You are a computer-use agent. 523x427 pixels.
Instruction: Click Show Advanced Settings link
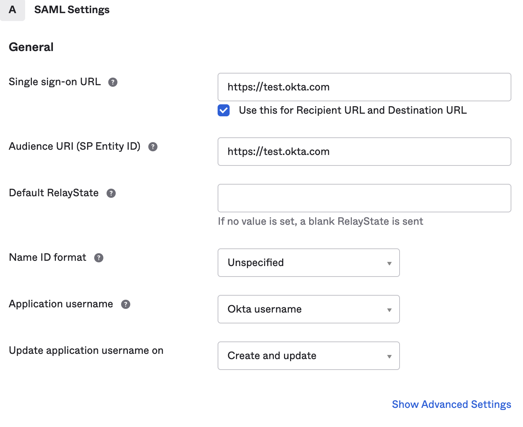point(451,404)
